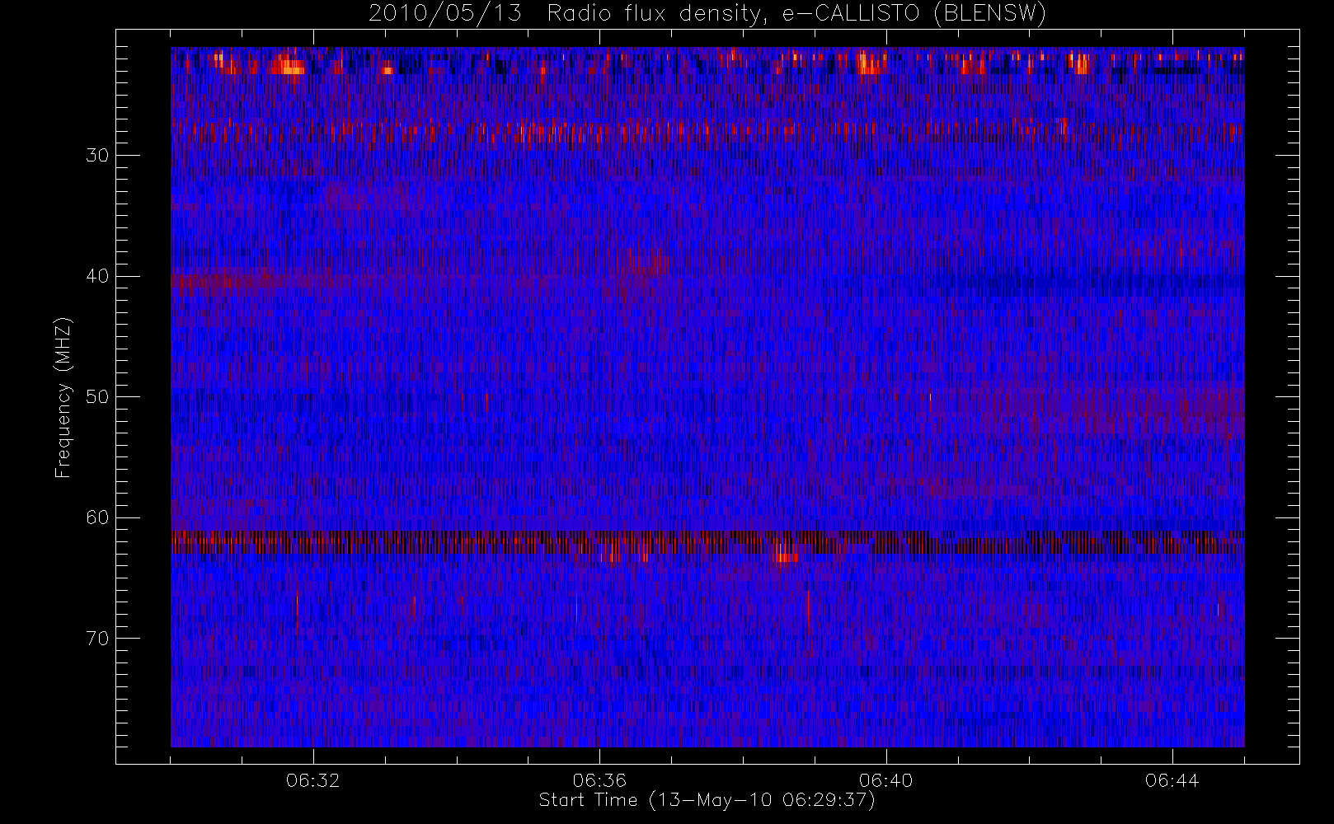Click the 60 MHz frequency tick label
Image resolution: width=1334 pixels, height=824 pixels.
pyautogui.click(x=97, y=517)
